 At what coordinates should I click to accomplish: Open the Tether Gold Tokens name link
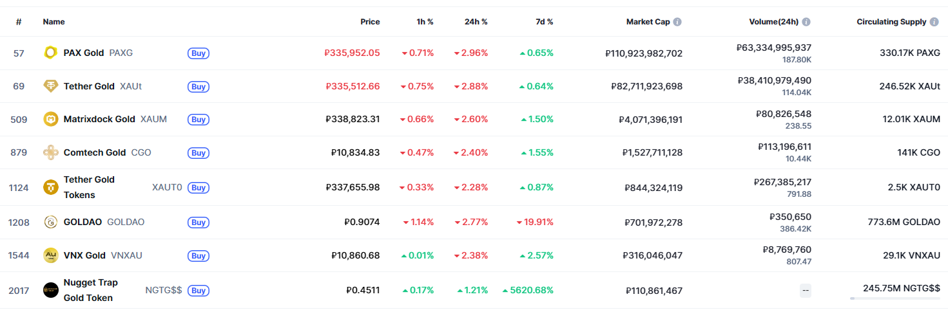(89, 187)
